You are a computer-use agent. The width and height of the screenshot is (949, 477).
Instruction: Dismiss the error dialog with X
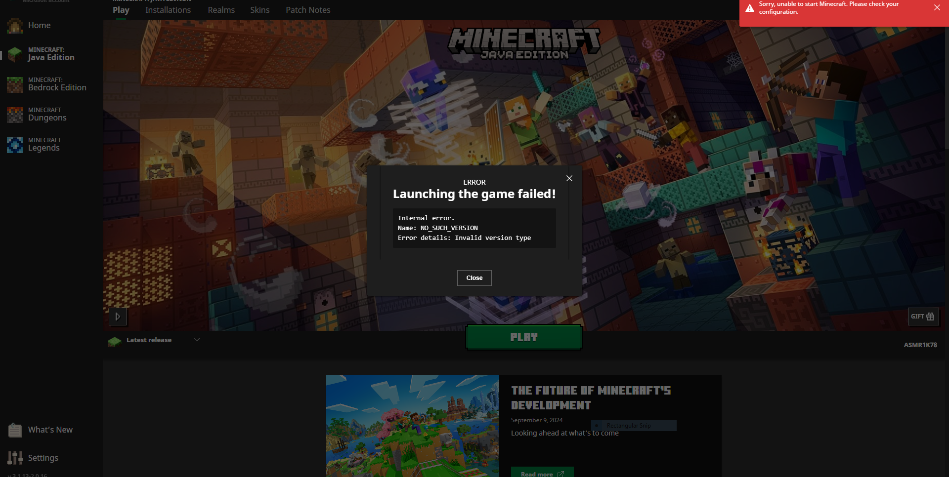(569, 178)
